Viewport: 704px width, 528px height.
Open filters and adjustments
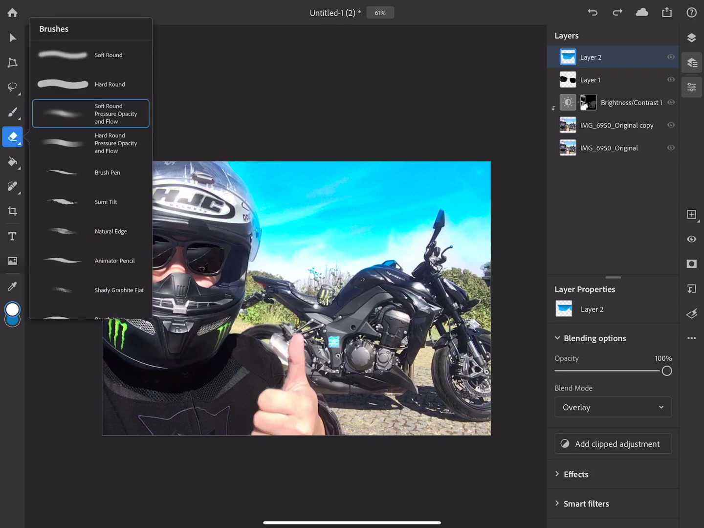tap(691, 313)
